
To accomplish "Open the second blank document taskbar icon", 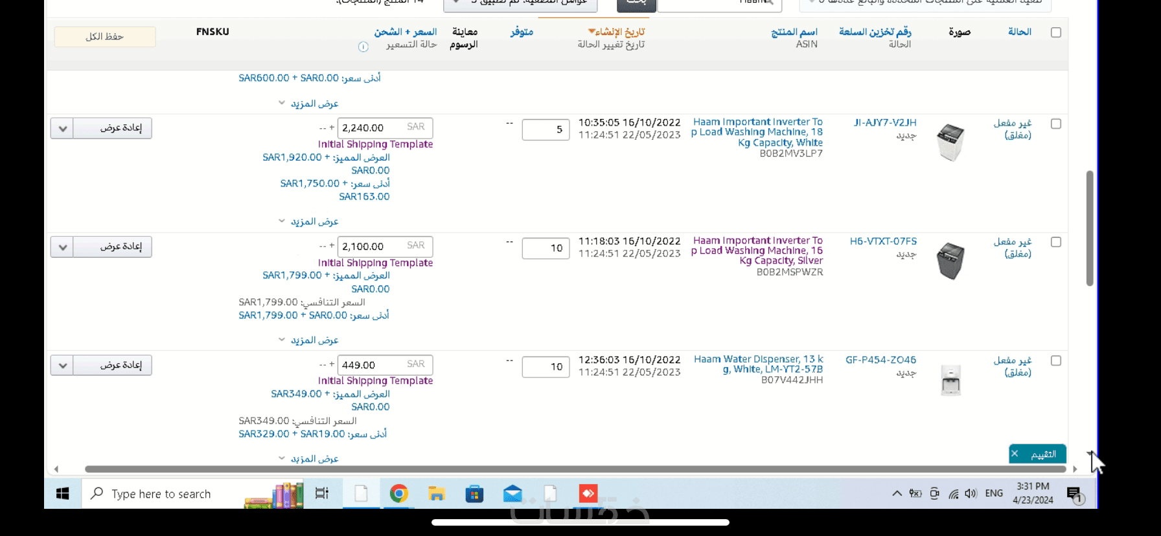I will pos(551,494).
